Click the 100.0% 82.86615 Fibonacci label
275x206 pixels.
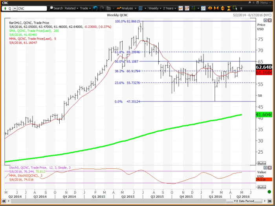click(x=127, y=21)
